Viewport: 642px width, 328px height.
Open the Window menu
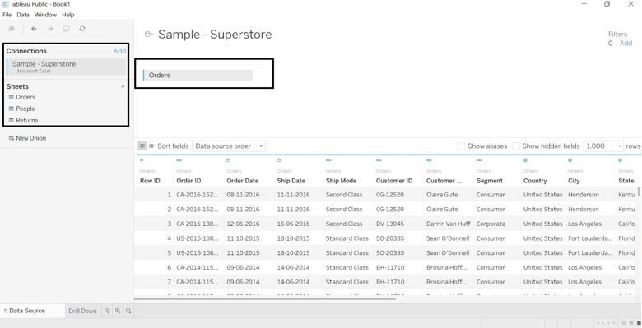(x=45, y=15)
